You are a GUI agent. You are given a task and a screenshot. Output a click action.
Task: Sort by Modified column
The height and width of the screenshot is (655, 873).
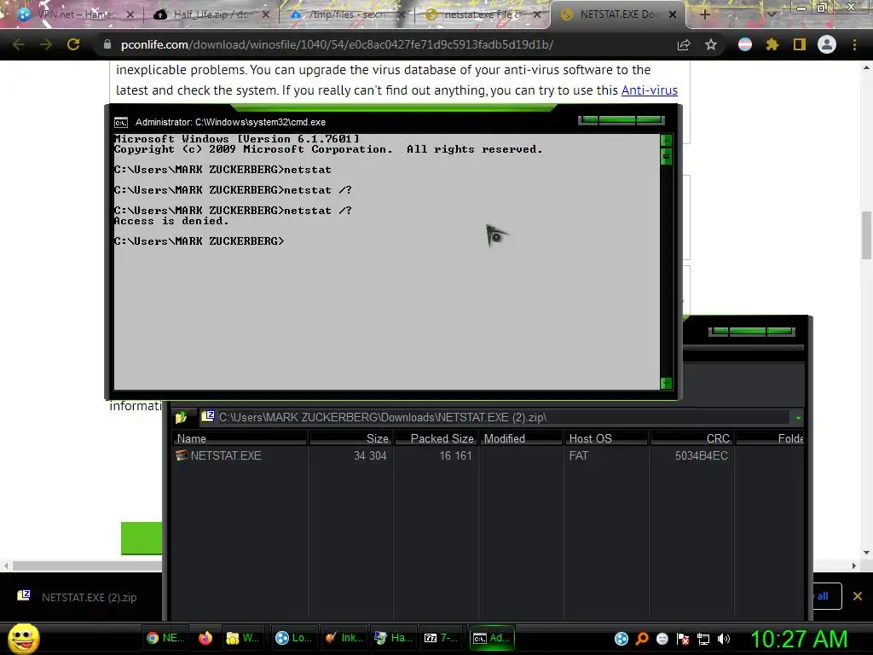[521, 438]
